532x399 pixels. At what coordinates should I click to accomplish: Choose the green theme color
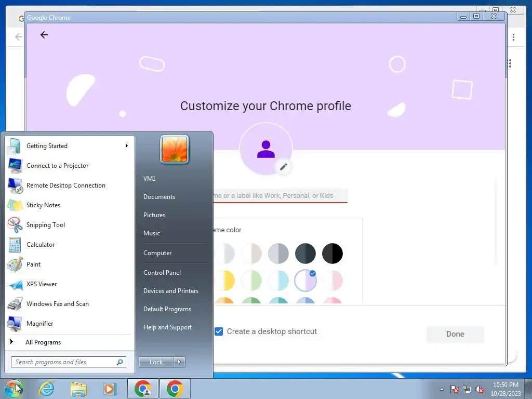pyautogui.click(x=251, y=281)
